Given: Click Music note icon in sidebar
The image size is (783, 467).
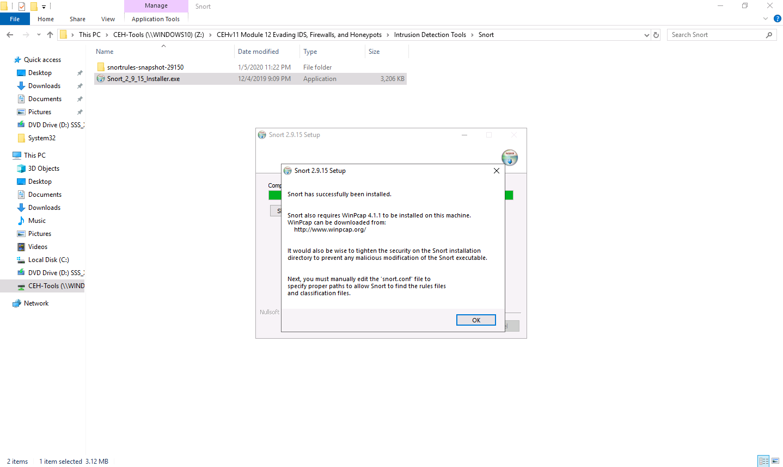Looking at the screenshot, I should pyautogui.click(x=21, y=221).
